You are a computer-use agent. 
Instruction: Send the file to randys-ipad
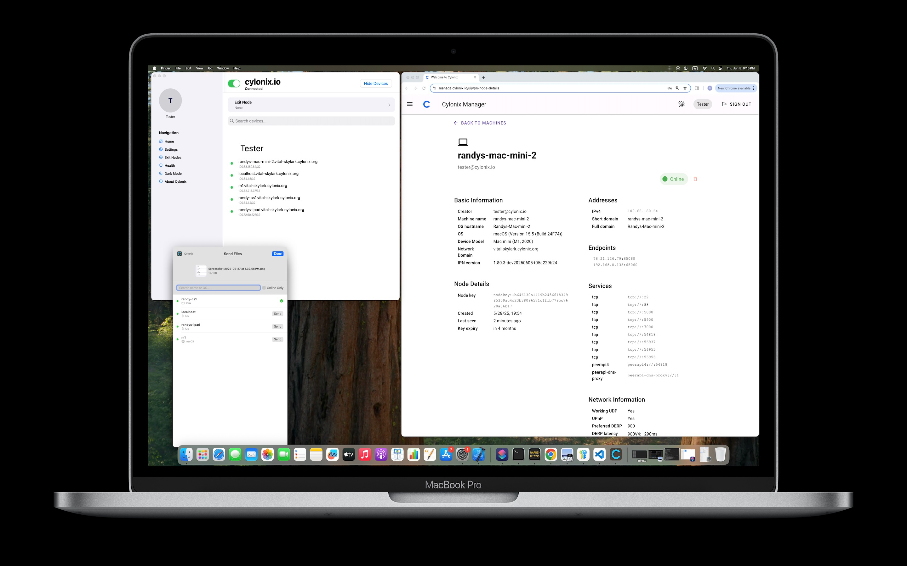click(277, 326)
